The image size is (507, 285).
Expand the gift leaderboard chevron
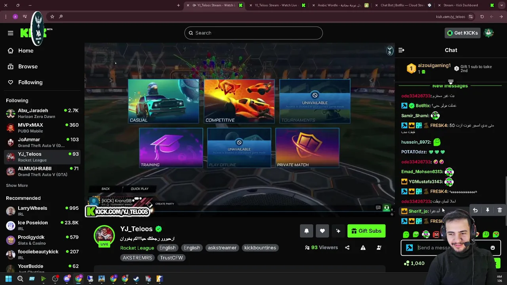pos(451,82)
